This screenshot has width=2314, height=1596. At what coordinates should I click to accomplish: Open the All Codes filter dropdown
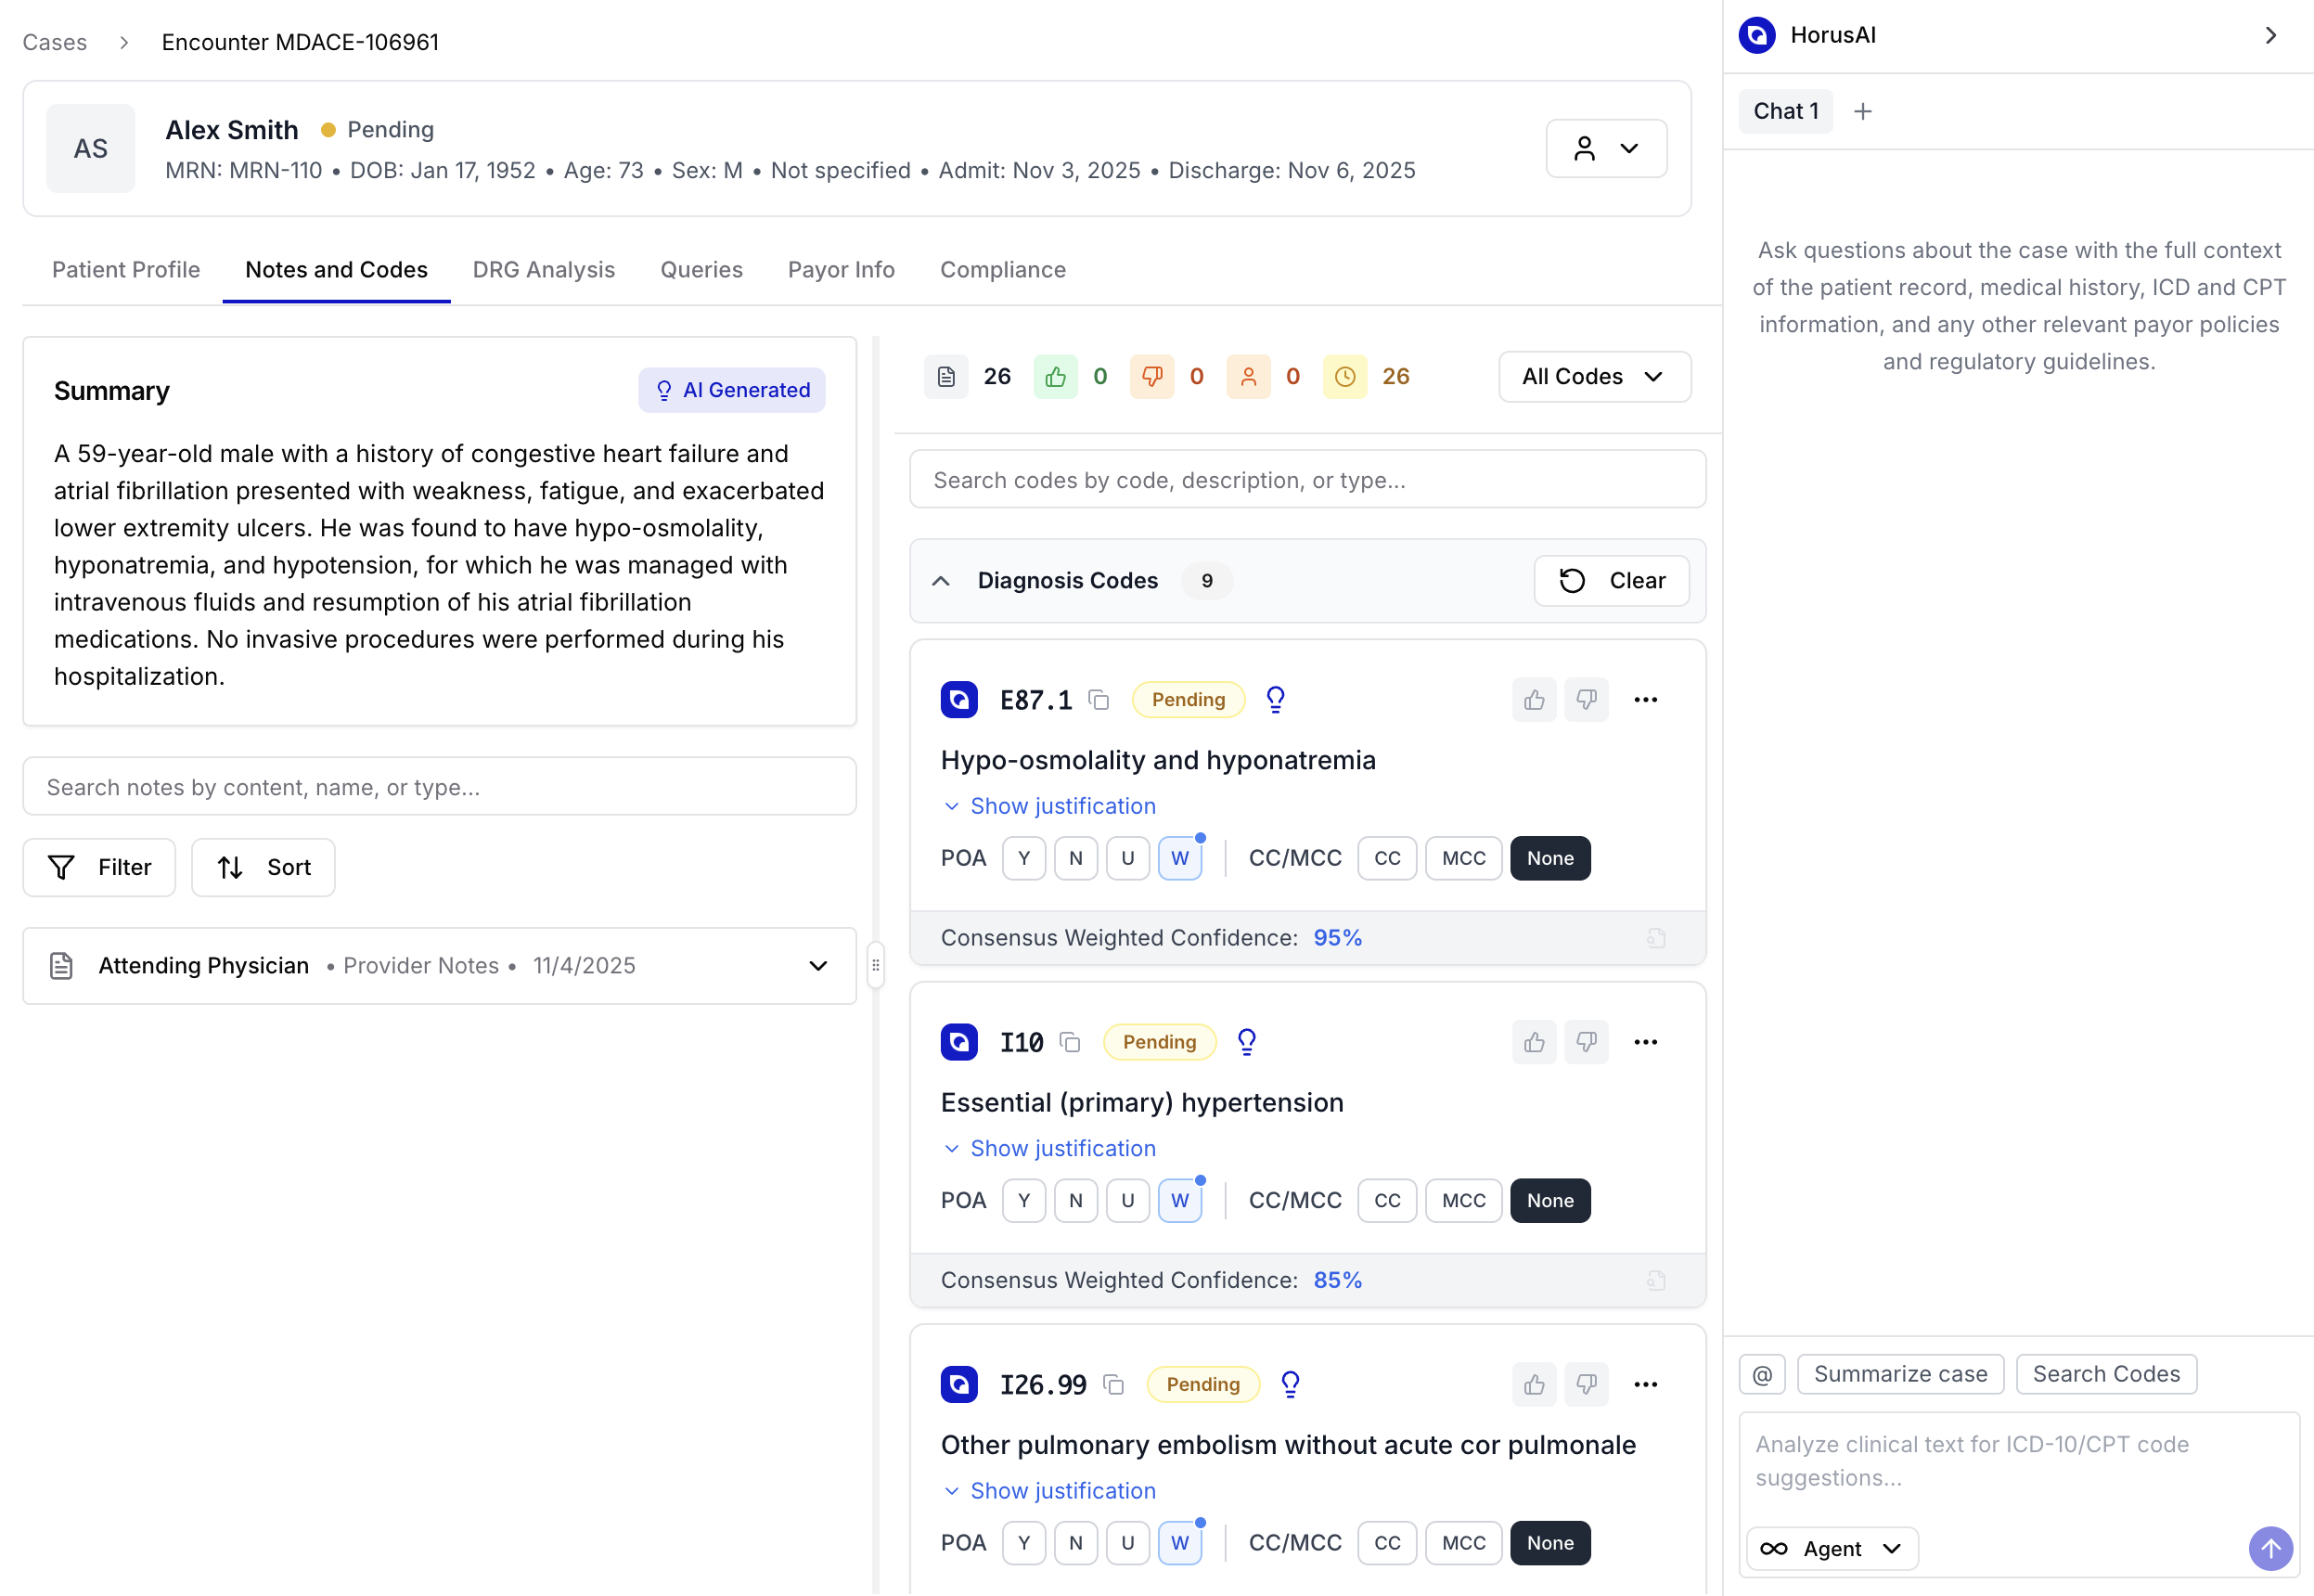coord(1593,377)
